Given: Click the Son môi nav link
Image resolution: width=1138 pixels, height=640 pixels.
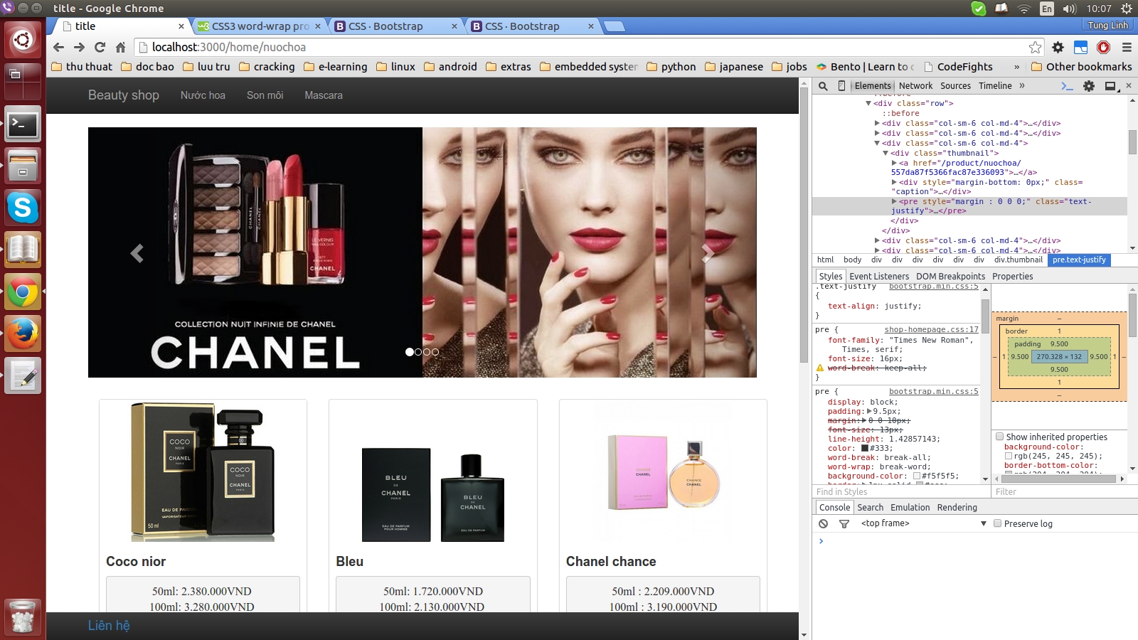Looking at the screenshot, I should click(x=265, y=95).
